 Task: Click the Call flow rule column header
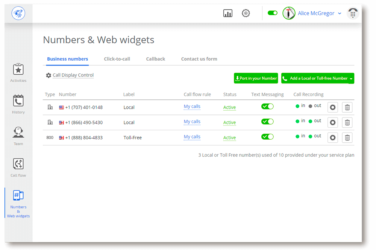click(x=197, y=95)
